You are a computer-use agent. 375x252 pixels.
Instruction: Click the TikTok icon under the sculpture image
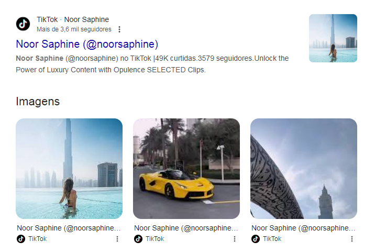point(256,239)
